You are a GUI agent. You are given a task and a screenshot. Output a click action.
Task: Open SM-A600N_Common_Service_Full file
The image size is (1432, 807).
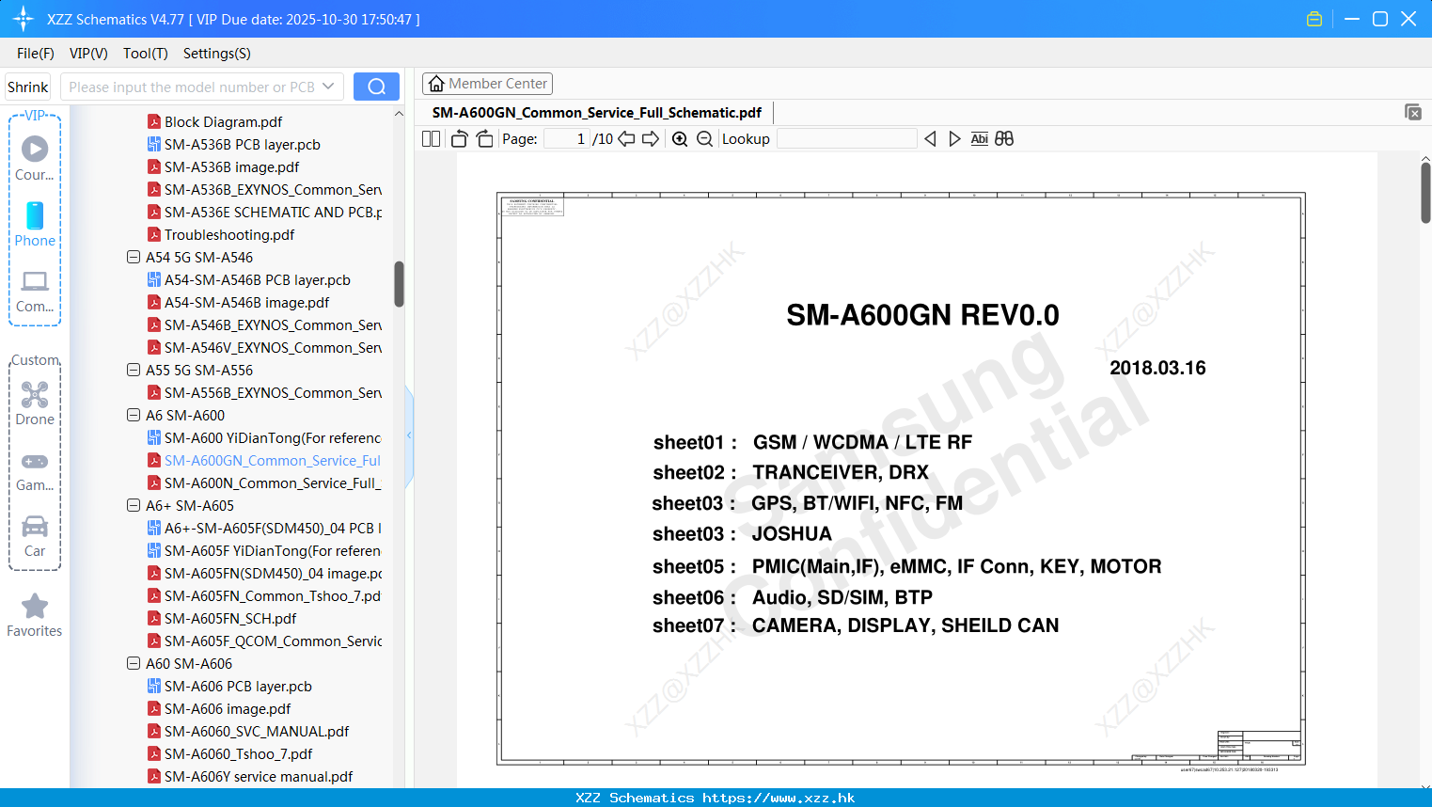(x=264, y=483)
